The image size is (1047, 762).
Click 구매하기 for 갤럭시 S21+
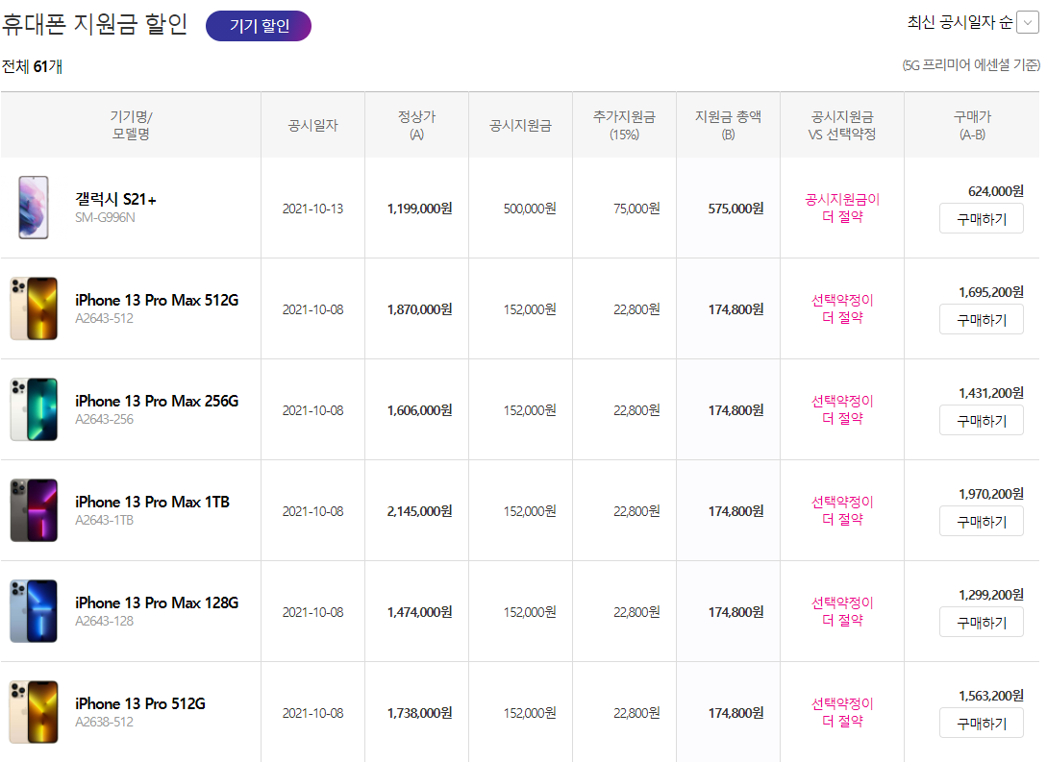[x=981, y=219]
